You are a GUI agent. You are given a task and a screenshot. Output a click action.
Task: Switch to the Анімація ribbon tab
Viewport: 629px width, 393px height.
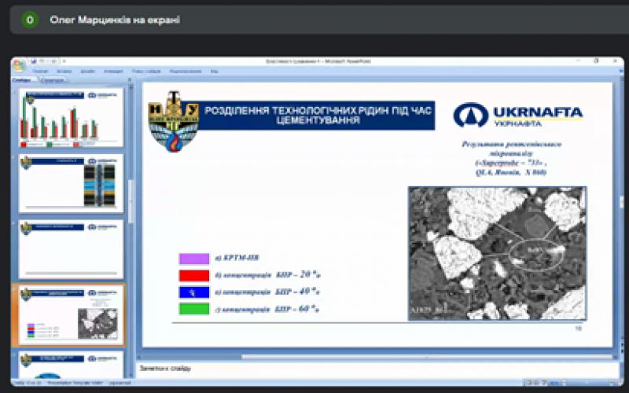[x=113, y=72]
